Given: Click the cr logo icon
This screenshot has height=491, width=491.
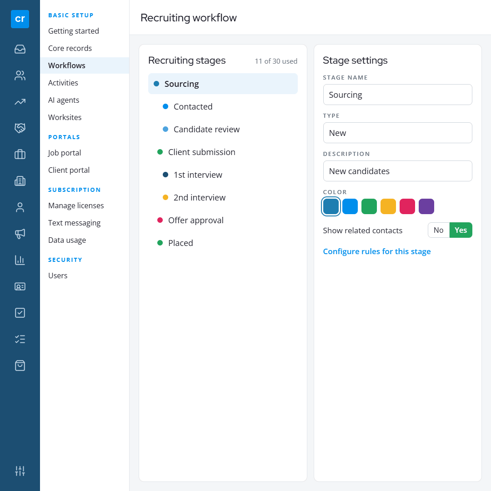Looking at the screenshot, I should tap(20, 19).
